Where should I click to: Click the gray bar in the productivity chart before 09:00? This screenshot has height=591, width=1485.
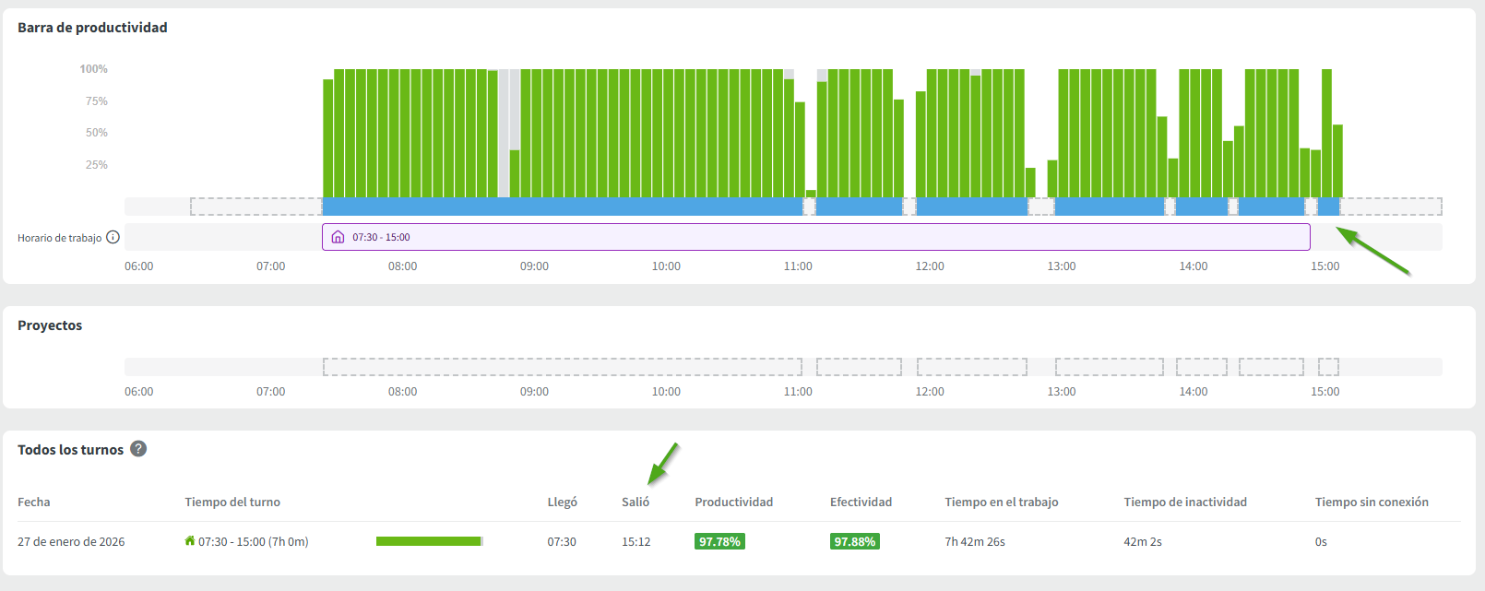point(504,129)
